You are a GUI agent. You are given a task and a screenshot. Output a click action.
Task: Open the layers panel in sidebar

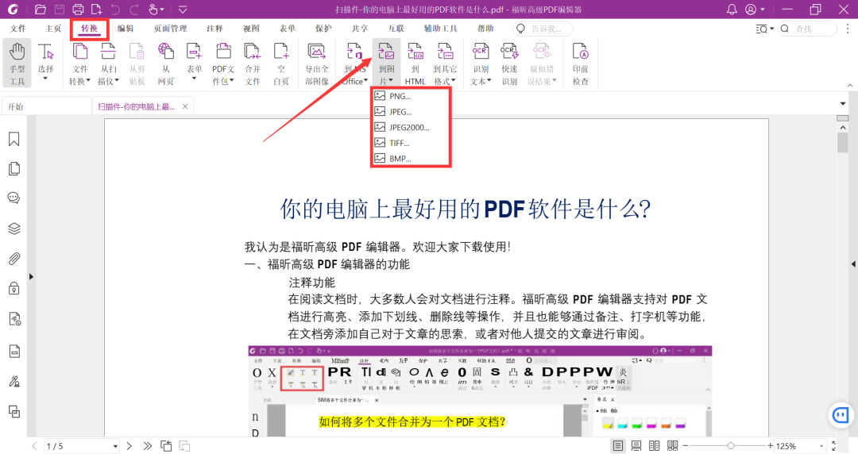[x=14, y=229]
